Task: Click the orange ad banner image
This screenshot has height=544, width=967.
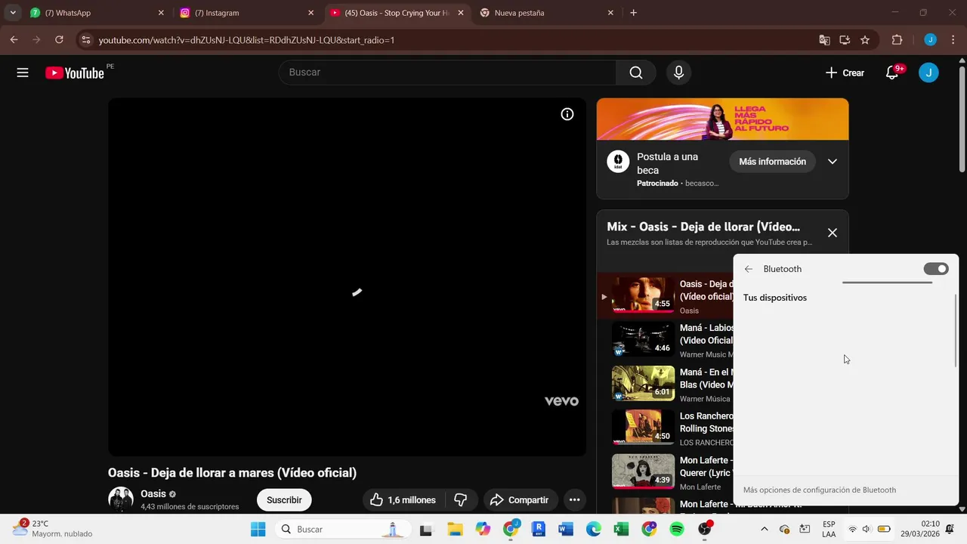Action: tap(722, 119)
